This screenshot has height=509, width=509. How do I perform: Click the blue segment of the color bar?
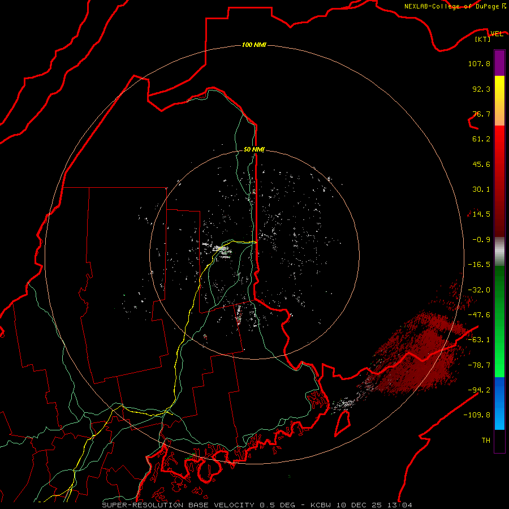[x=499, y=390]
